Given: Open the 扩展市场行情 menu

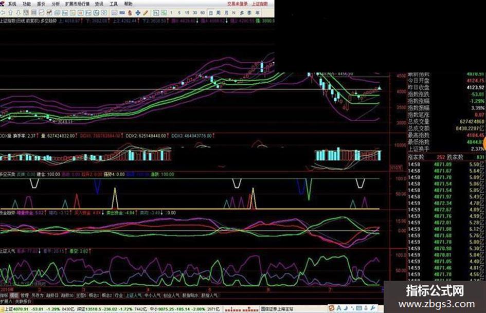Looking at the screenshot, I should [77, 4].
